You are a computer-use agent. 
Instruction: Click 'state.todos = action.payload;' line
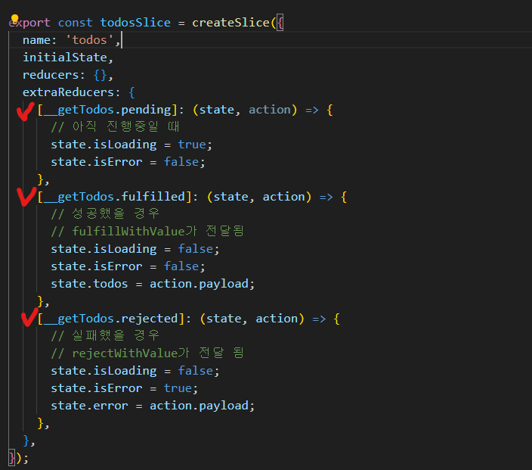click(153, 284)
